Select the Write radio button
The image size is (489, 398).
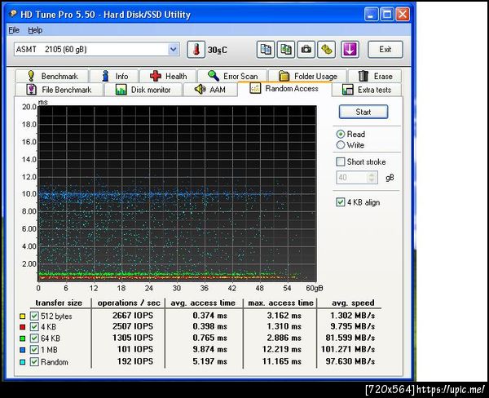[341, 145]
